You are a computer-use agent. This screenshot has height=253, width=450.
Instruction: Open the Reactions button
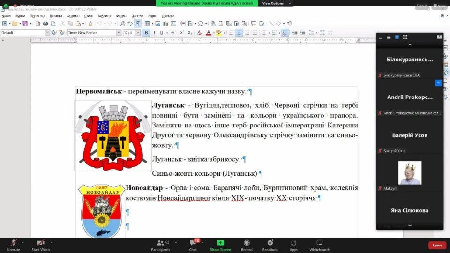tap(270, 246)
